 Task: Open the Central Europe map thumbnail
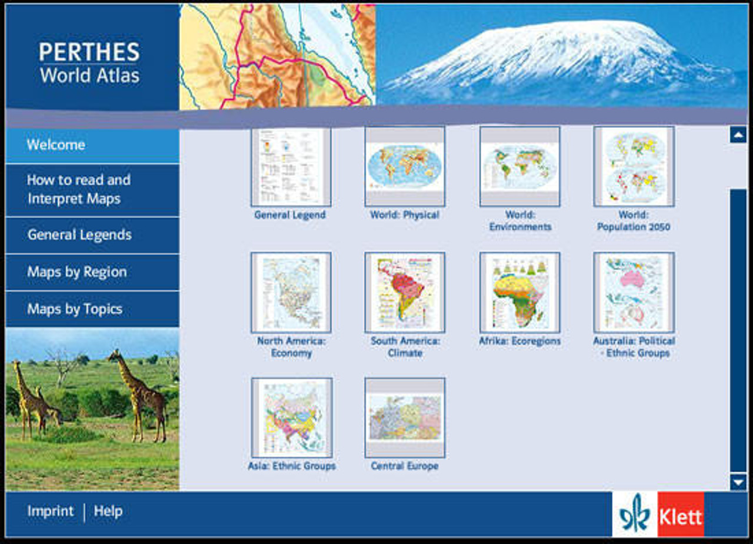(405, 418)
